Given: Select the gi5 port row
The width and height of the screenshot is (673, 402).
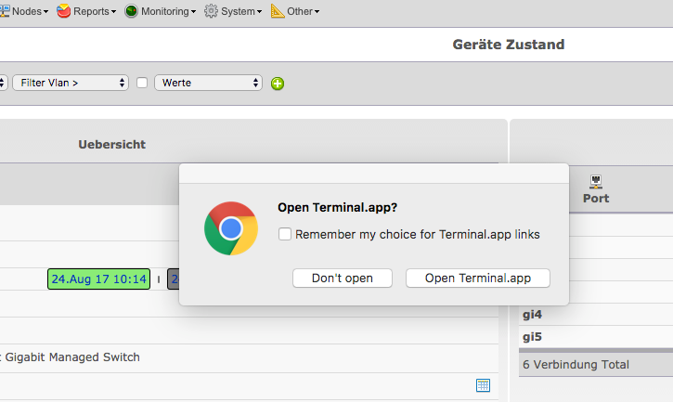Looking at the screenshot, I should pos(596,337).
